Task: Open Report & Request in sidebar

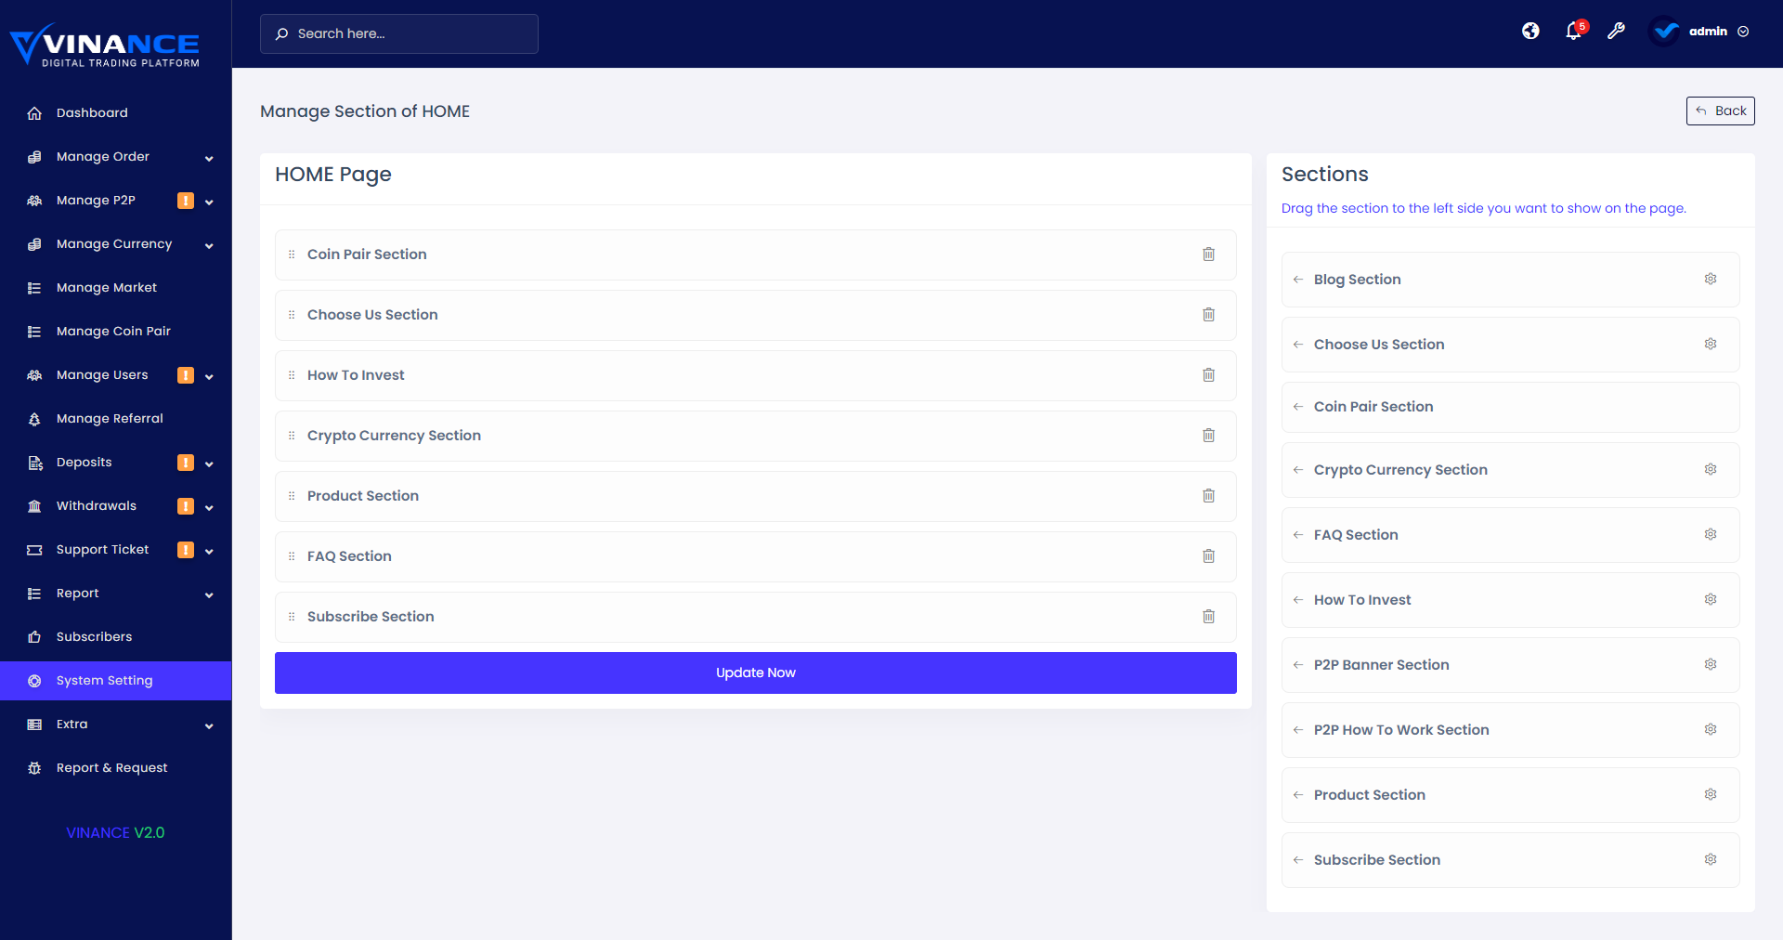Action: 116,768
